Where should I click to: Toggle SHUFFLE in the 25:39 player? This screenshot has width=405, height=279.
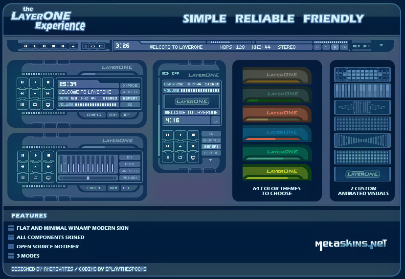click(130, 92)
